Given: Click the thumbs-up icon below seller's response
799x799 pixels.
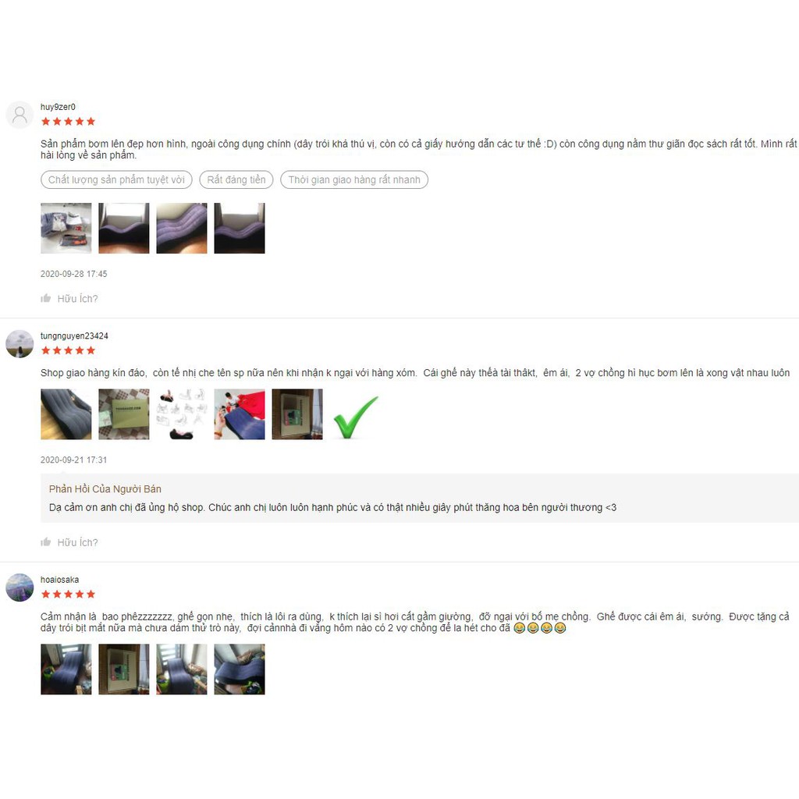Looking at the screenshot, I should [x=46, y=542].
